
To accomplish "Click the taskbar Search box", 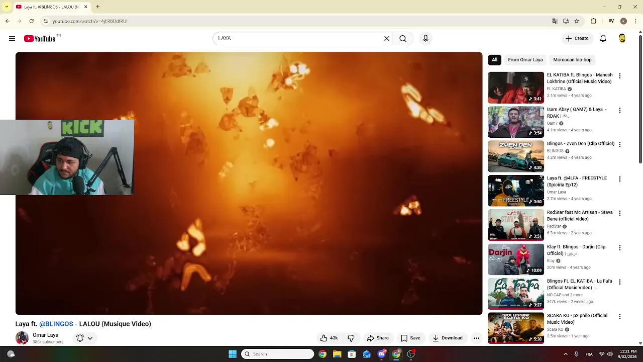I will pos(277,354).
